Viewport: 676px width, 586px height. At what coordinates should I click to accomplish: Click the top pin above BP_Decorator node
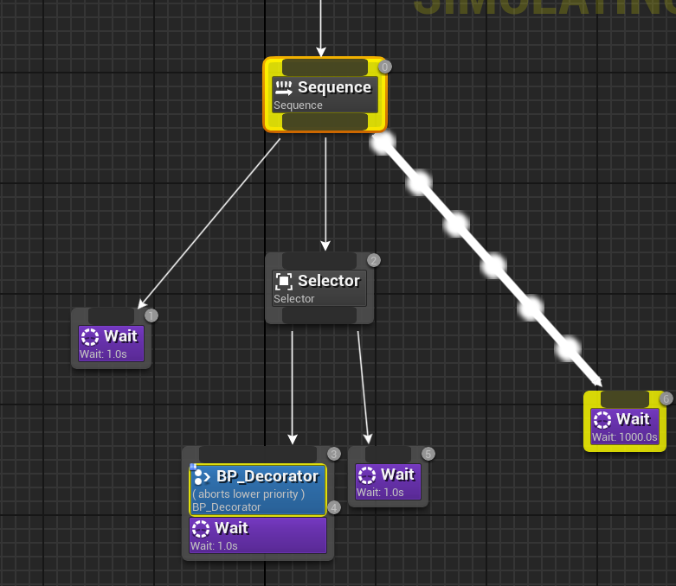click(x=257, y=455)
